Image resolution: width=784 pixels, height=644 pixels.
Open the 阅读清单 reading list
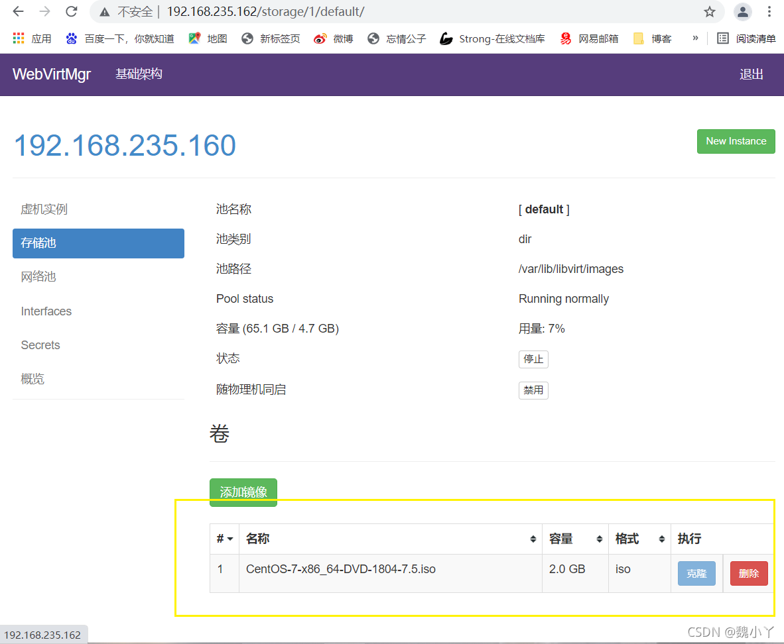pos(746,38)
